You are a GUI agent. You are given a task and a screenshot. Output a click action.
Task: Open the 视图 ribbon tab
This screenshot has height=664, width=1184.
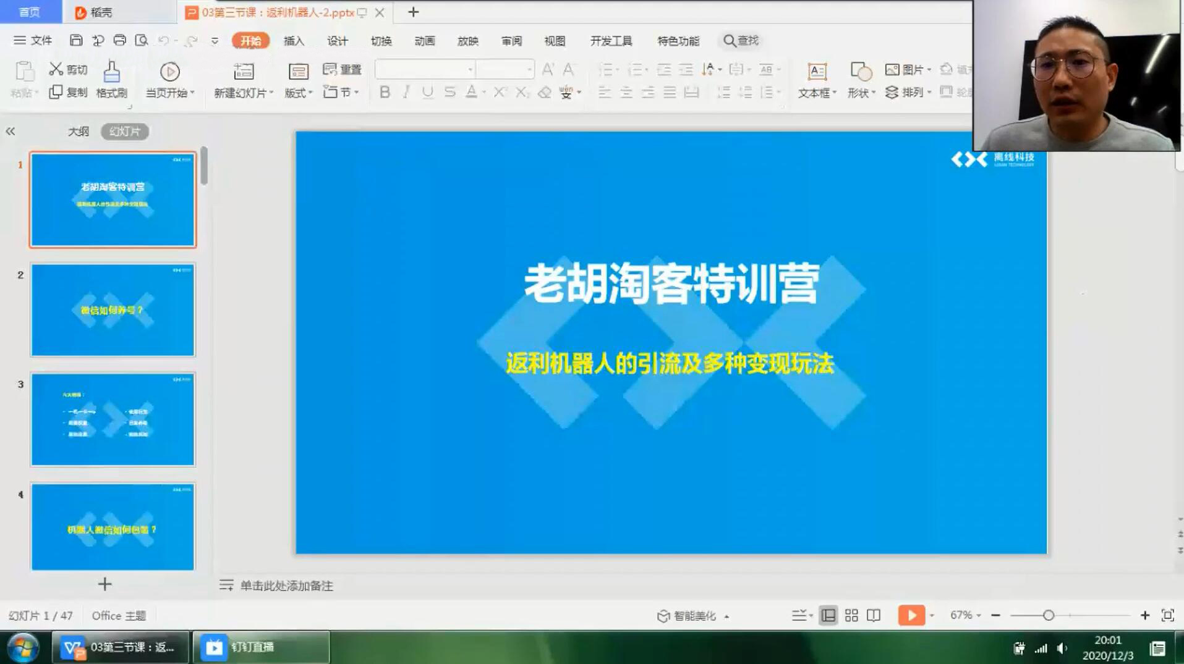(555, 41)
